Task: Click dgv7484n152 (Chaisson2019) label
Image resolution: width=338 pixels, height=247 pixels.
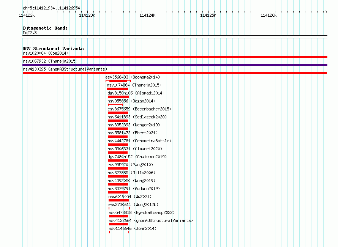Action: click(137, 157)
